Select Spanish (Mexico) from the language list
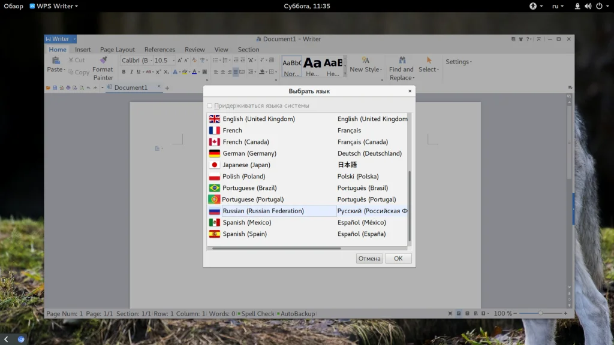 [247, 222]
